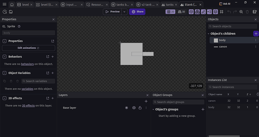259x137 pixels.
Task: Open the canon object's three-dot menu
Action: tap(256, 47)
